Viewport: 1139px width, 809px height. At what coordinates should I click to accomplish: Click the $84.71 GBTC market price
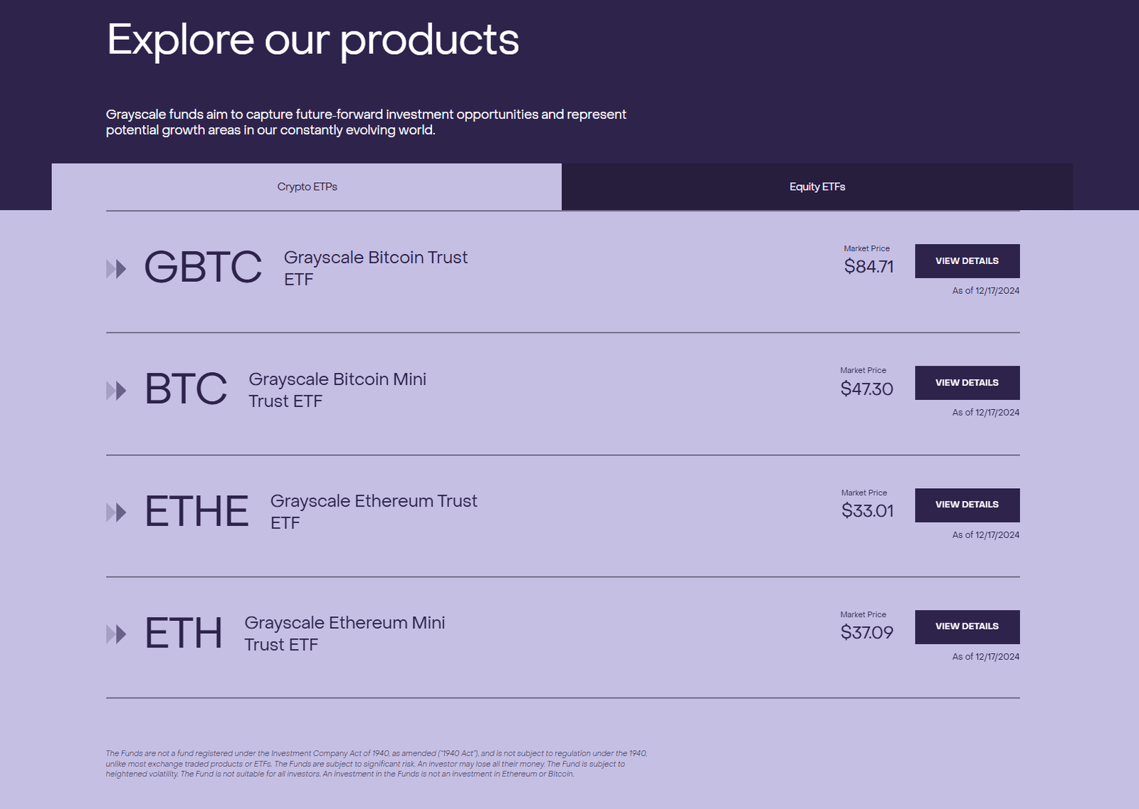coord(868,267)
